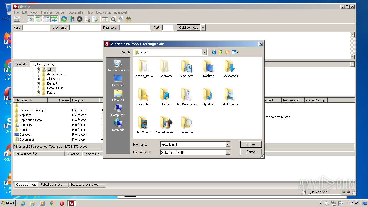Click the Password input field
The width and height of the screenshot is (368, 207).
(x=135, y=28)
